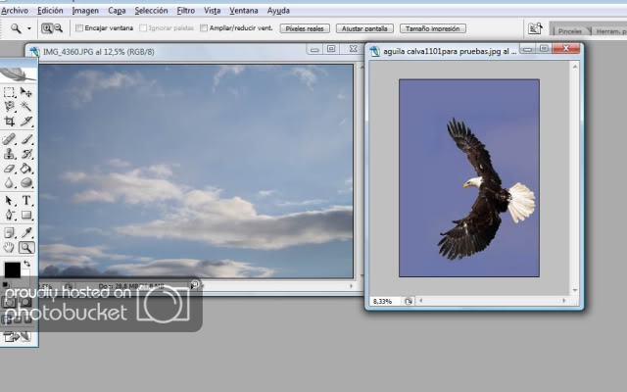Open the zoom tool preset dropdown arrow
The image size is (627, 392).
[x=28, y=29]
